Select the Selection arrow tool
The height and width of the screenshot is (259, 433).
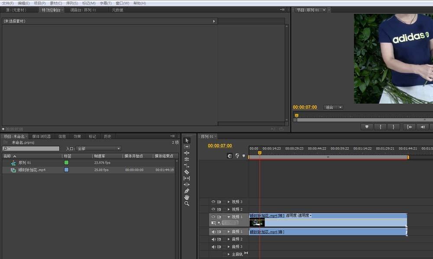point(187,140)
